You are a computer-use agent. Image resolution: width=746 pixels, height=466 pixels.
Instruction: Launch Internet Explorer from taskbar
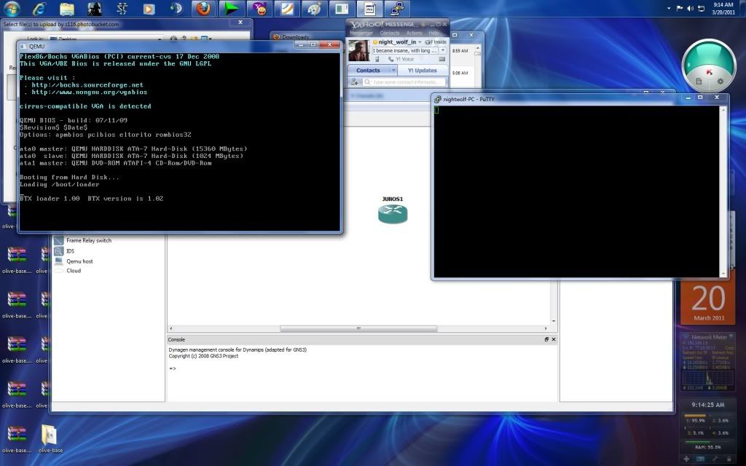pyautogui.click(x=39, y=9)
